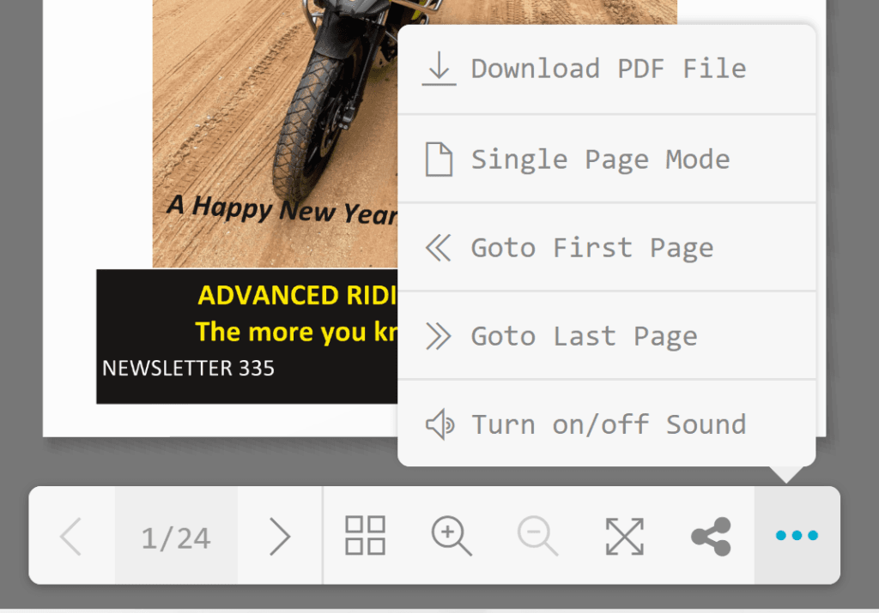Open the thumbnails grid view icon
Screen dimensions: 879x613
click(365, 536)
